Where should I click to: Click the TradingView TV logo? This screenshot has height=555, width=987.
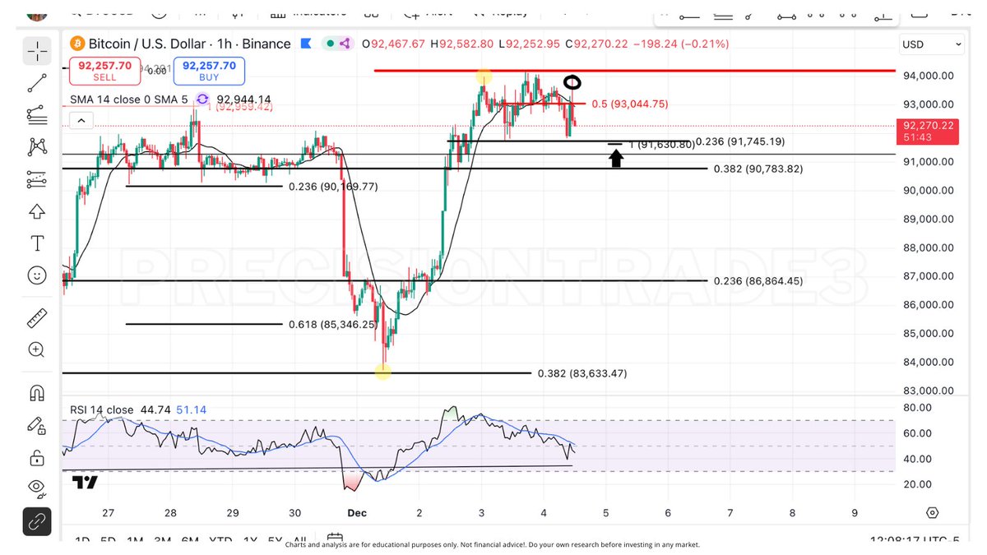point(85,482)
